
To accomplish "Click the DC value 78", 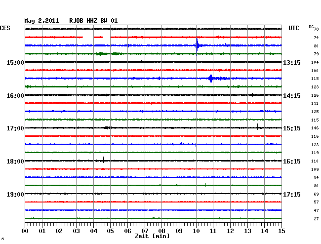I will (x=316, y=29).
